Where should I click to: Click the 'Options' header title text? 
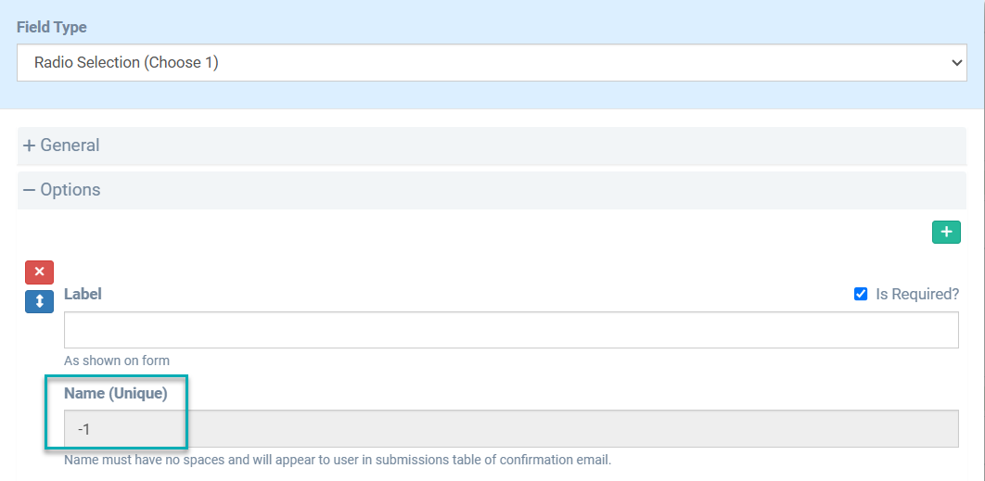pyautogui.click(x=70, y=190)
